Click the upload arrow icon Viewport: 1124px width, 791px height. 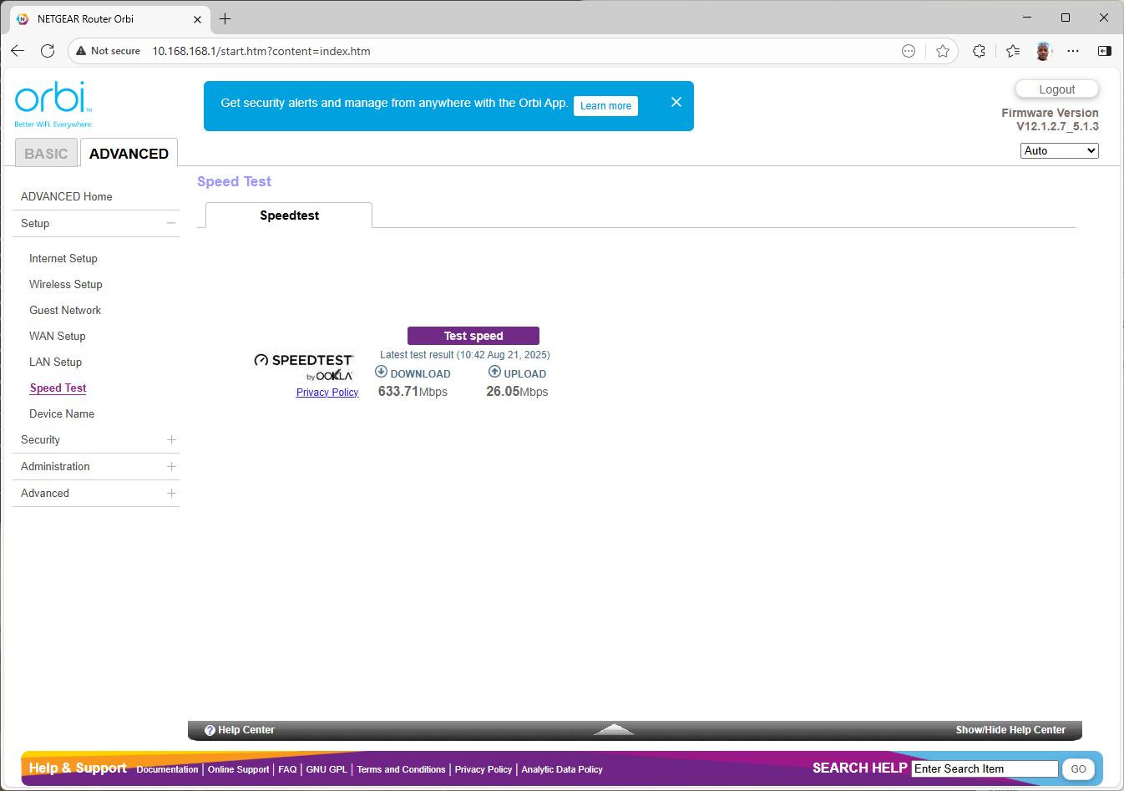[494, 372]
